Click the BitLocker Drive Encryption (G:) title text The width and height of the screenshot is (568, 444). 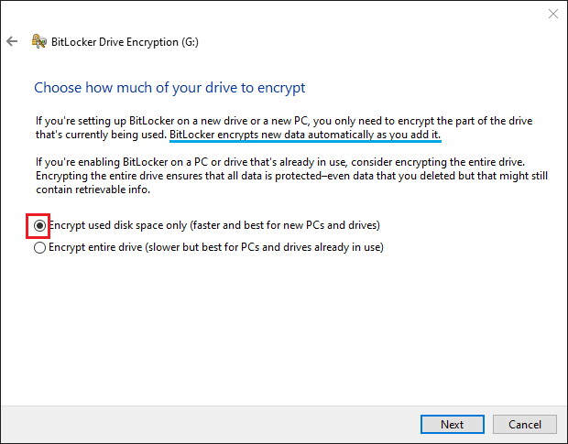pyautogui.click(x=125, y=42)
